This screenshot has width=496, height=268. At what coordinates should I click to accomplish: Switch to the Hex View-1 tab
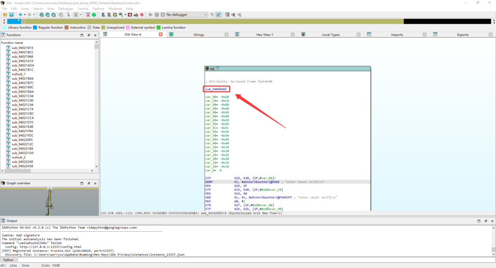[x=265, y=35]
